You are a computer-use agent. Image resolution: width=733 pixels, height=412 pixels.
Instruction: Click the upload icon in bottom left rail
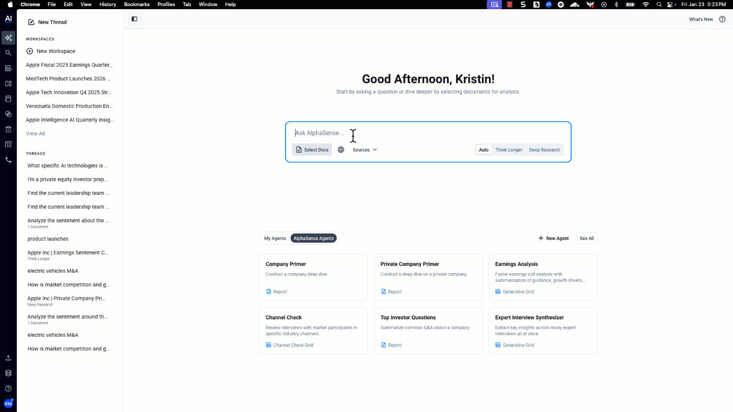(8, 358)
